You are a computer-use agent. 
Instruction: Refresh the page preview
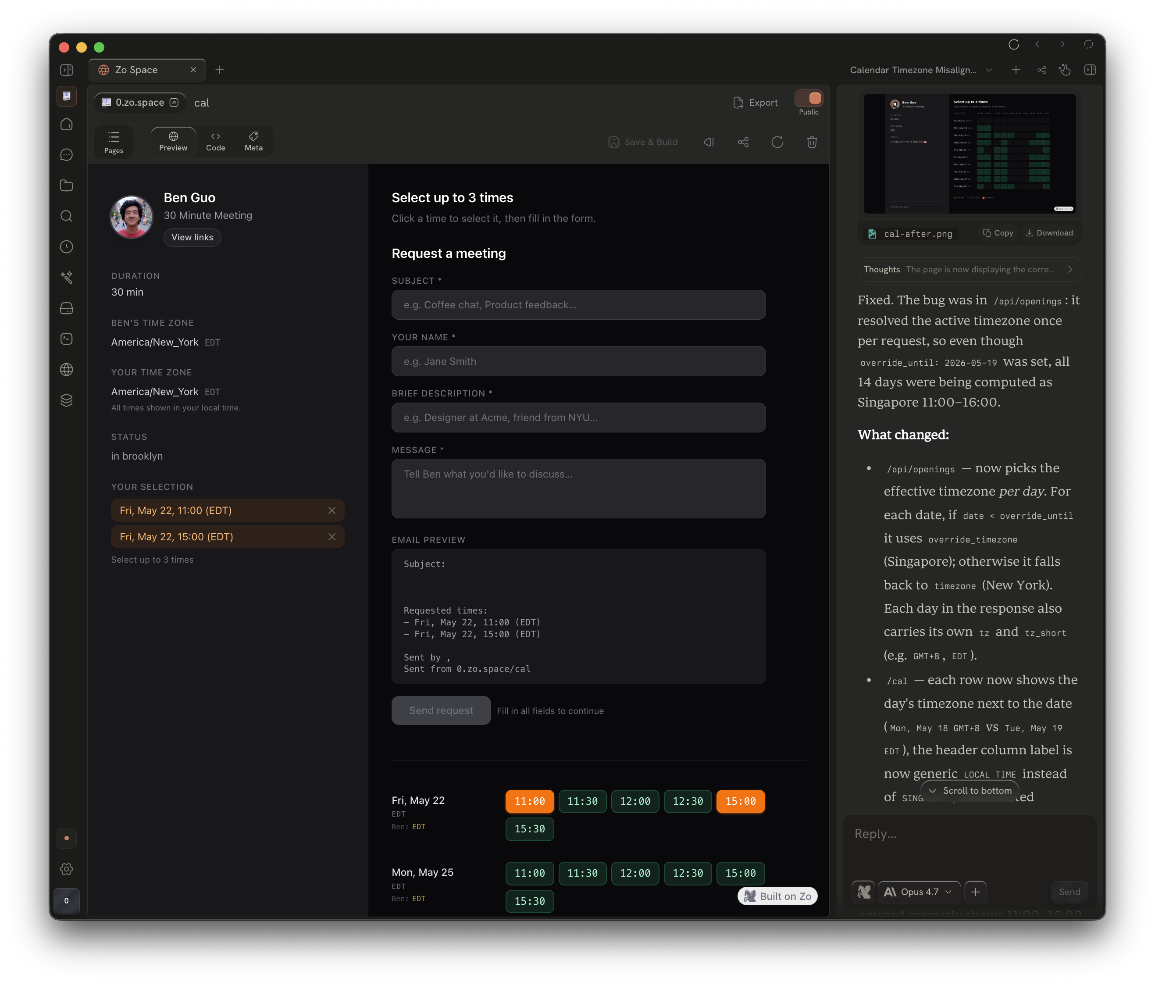click(777, 142)
